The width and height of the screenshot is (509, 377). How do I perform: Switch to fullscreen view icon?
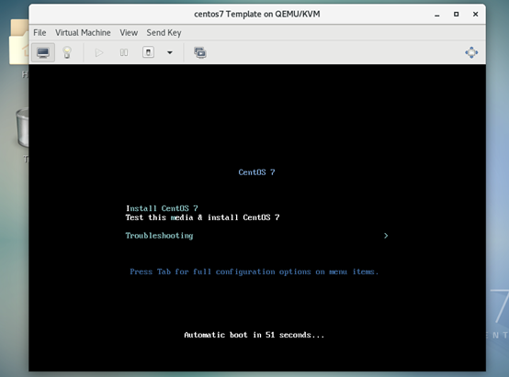(471, 52)
